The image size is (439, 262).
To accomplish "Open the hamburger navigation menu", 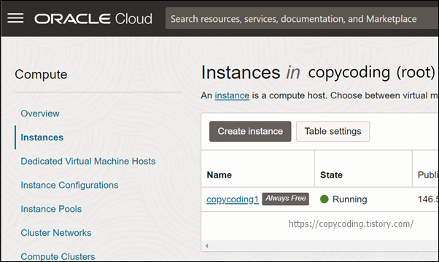I will tap(15, 18).
